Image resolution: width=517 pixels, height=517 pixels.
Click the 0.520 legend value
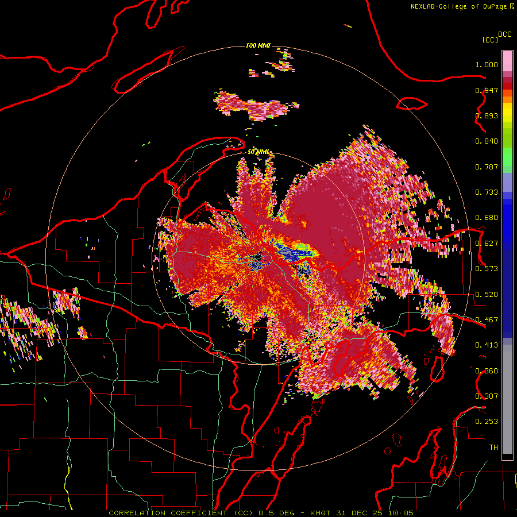[487, 295]
